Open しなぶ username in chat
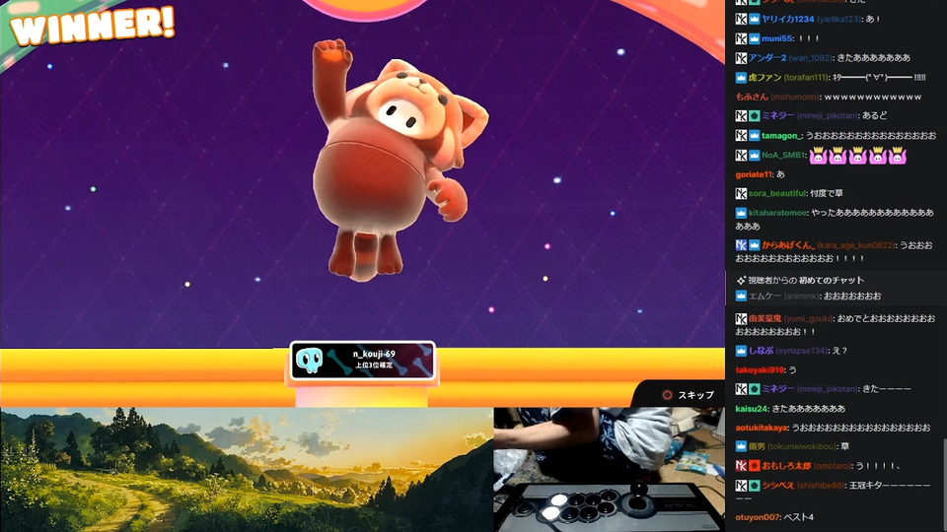This screenshot has height=532, width=947. (x=761, y=351)
